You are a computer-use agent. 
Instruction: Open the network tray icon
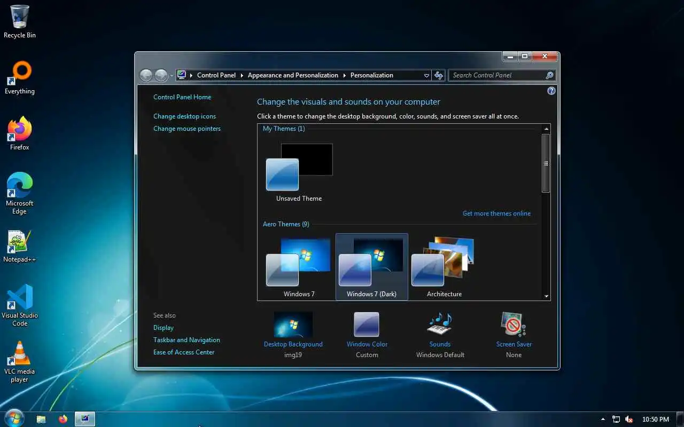(x=616, y=420)
